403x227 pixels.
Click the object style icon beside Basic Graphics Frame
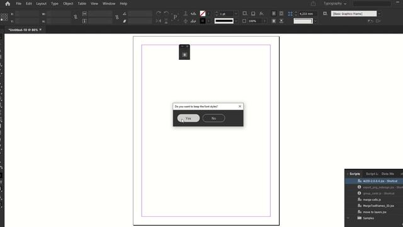(x=325, y=14)
